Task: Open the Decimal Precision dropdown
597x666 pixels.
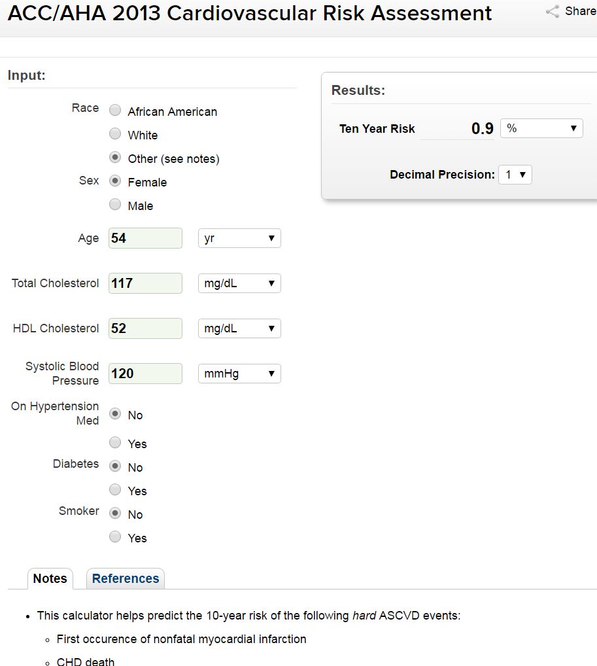Action: click(515, 175)
